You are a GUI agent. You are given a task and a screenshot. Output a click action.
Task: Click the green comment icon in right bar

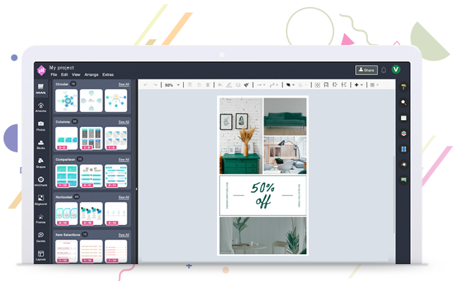[x=404, y=180]
